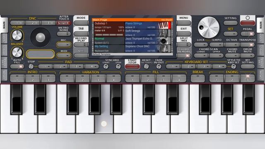Toggle the Mic button

(x=64, y=45)
